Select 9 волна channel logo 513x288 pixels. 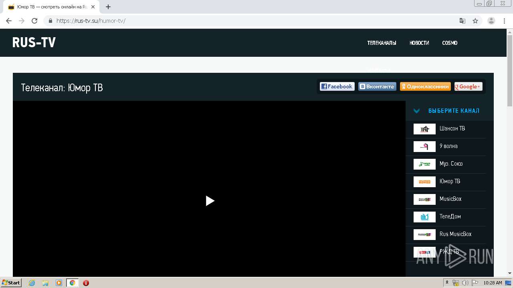tap(424, 146)
